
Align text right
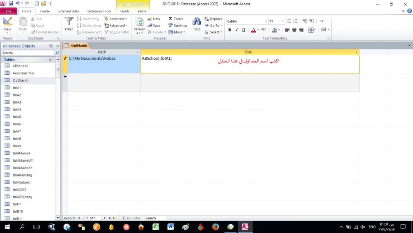[x=301, y=30]
